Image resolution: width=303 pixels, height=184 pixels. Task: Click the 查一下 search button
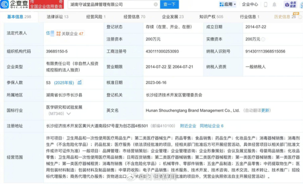pyautogui.click(x=169, y=4)
